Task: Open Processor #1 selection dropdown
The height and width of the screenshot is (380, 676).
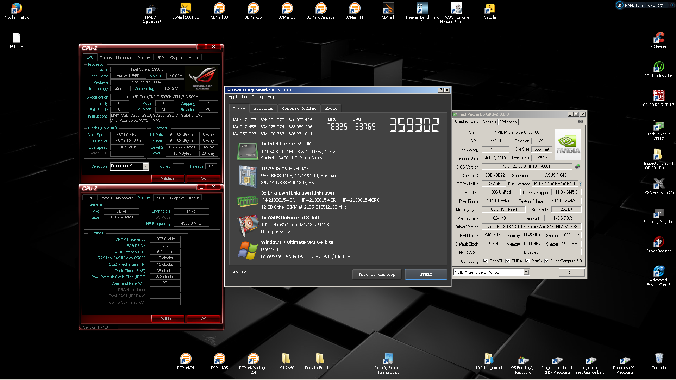Action: 145,166
